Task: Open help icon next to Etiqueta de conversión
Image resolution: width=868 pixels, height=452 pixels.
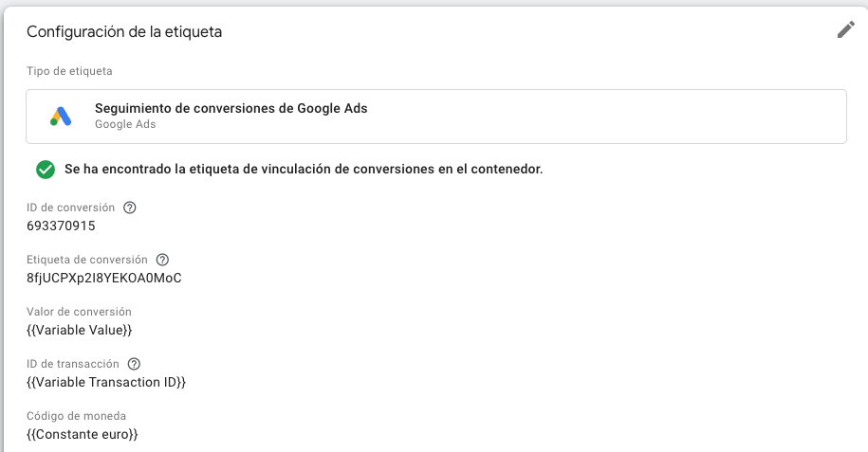Action: tap(162, 260)
